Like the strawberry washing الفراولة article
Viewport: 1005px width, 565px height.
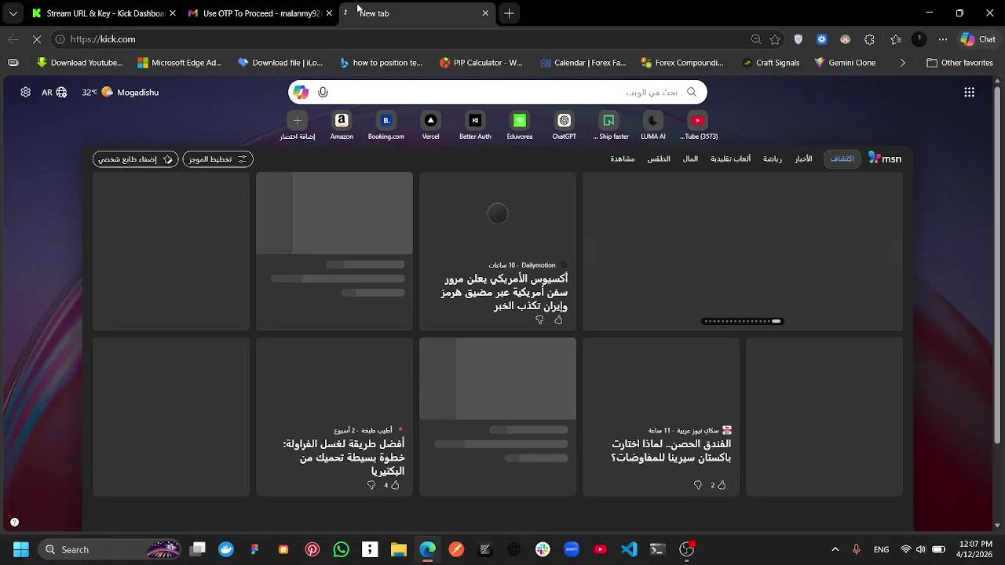click(391, 486)
